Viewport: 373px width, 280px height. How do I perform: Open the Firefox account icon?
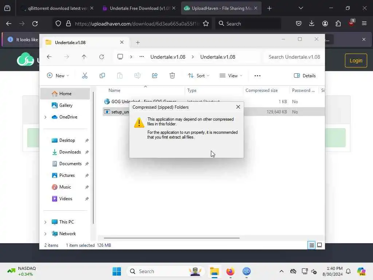click(325, 23)
